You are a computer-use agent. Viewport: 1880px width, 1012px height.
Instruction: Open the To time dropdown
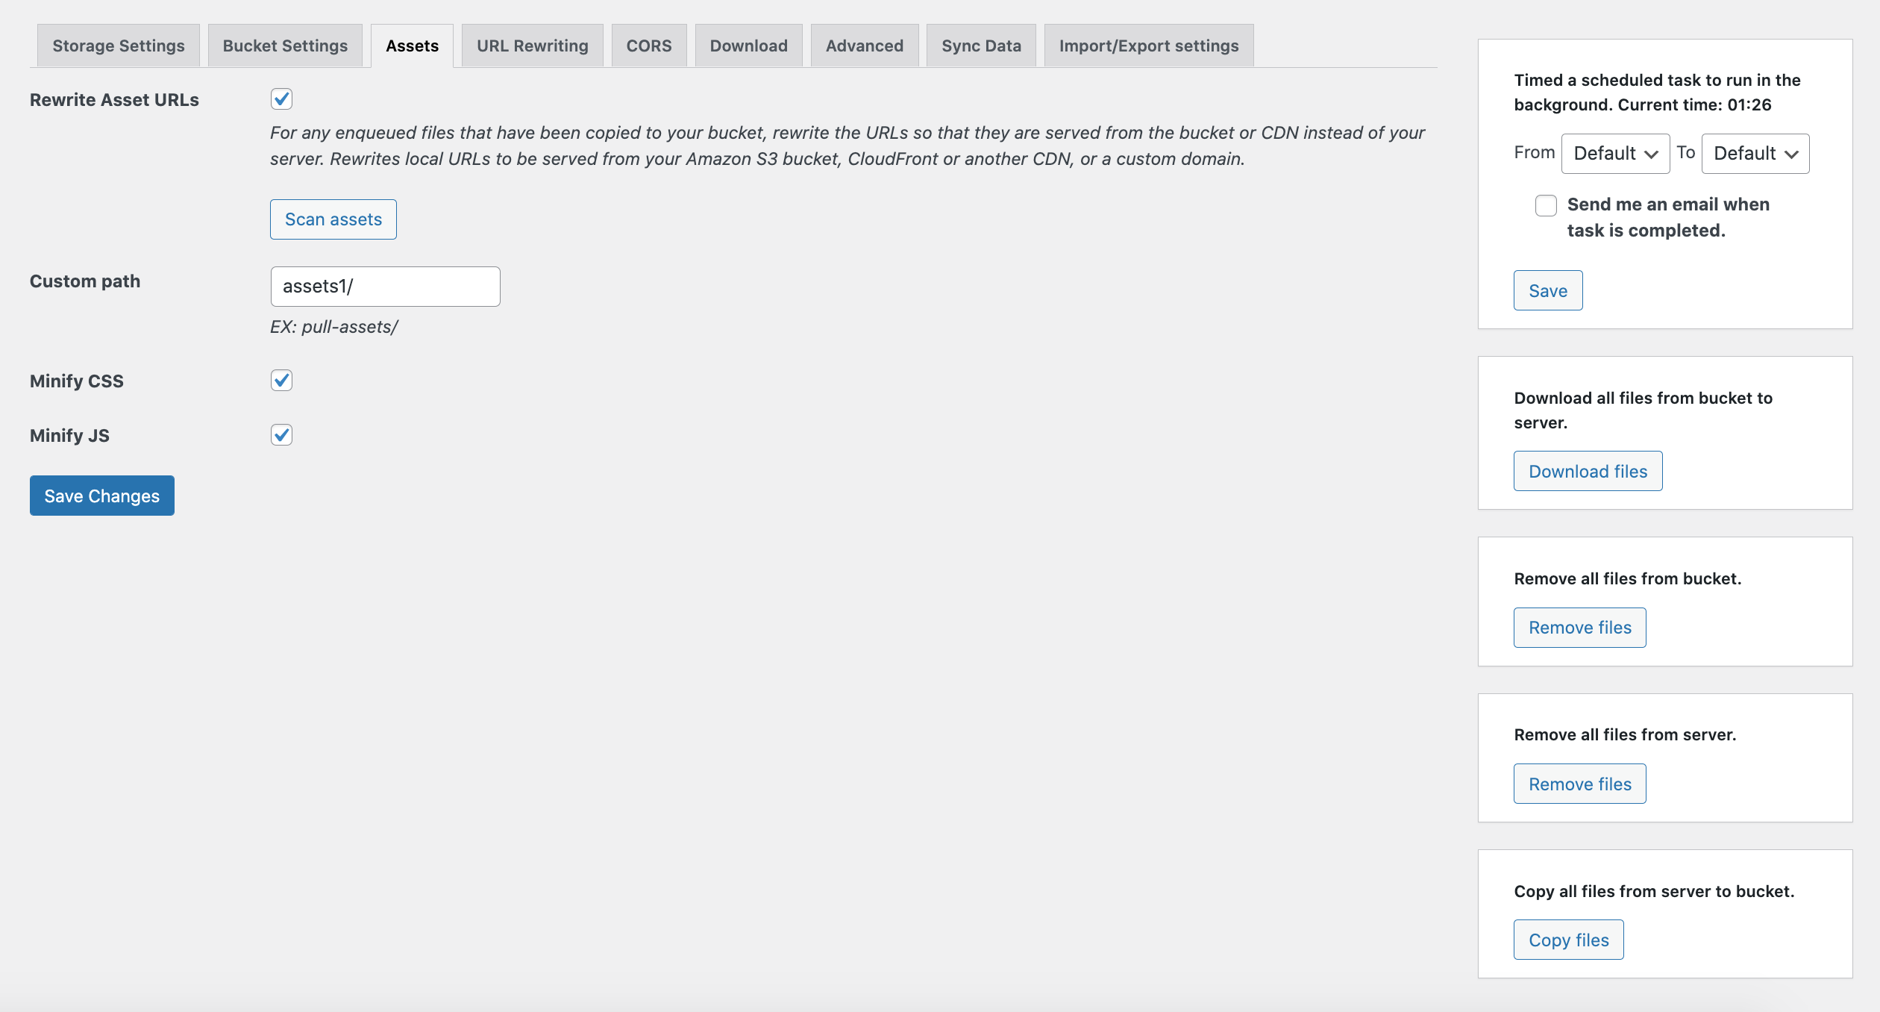[1755, 154]
